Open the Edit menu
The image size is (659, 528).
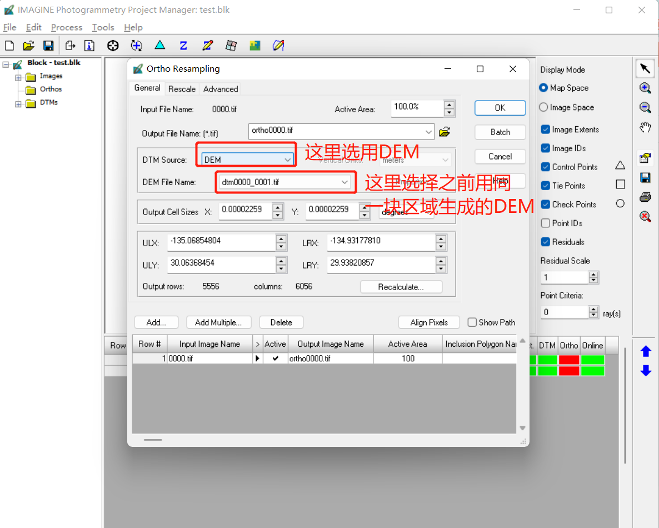click(x=34, y=27)
